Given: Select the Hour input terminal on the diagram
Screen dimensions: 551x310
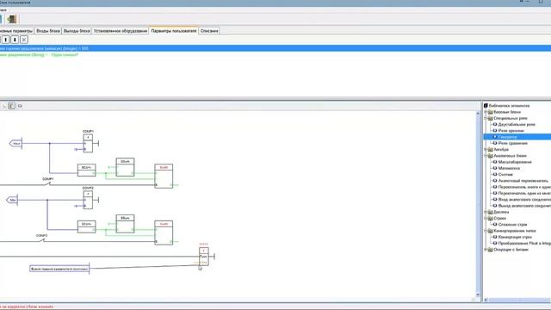Looking at the screenshot, I should 15,144.
